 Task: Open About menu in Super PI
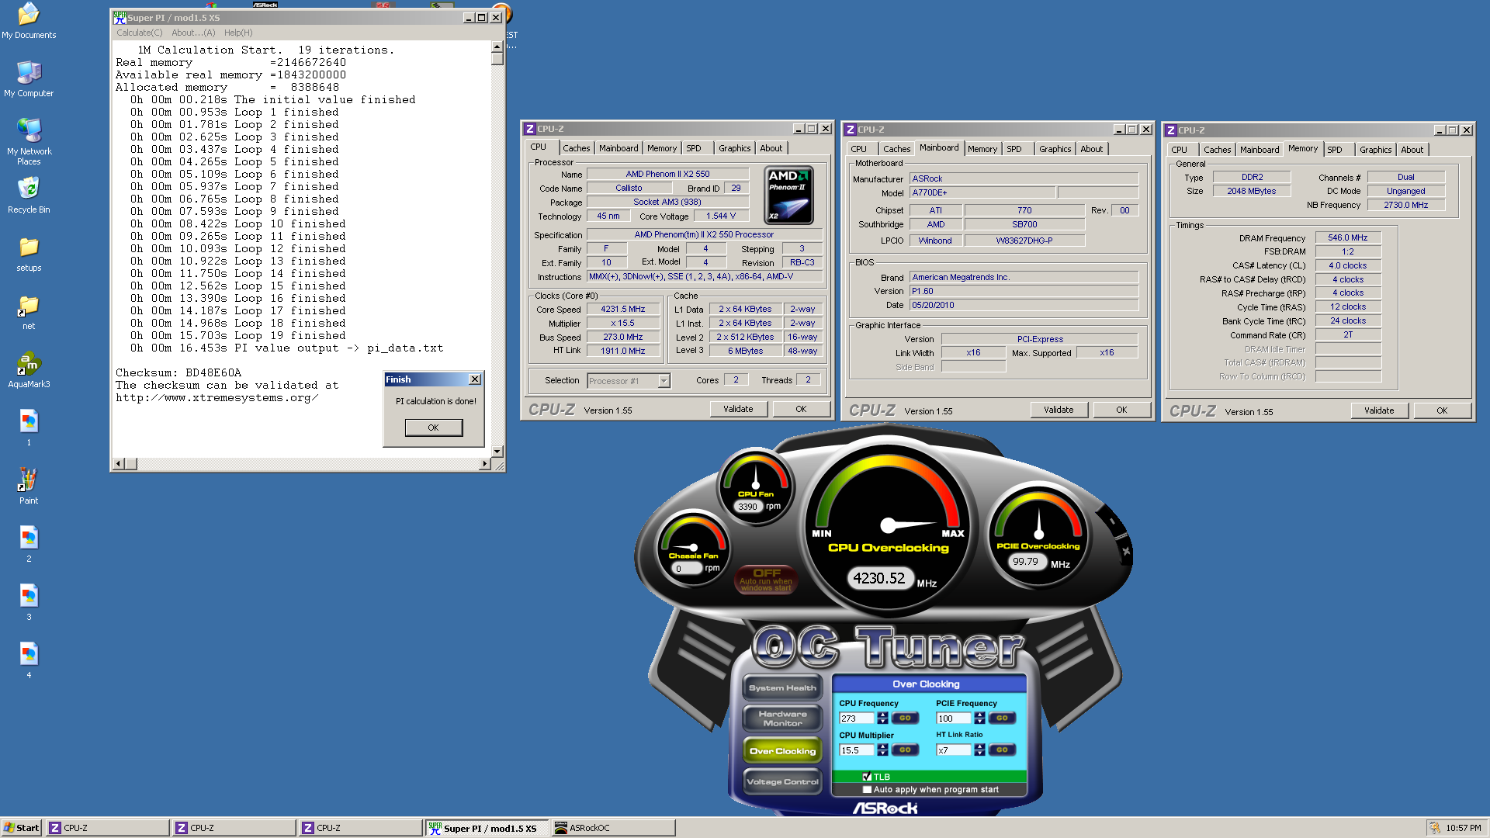193,33
